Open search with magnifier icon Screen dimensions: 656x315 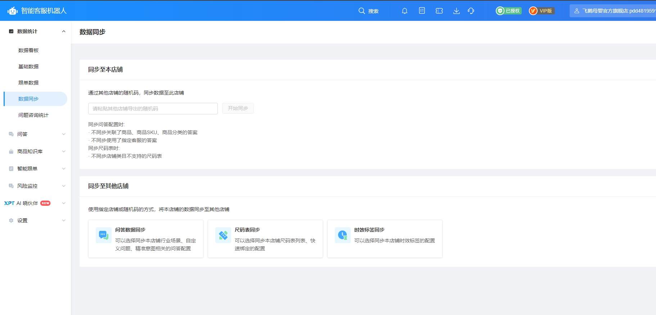point(362,11)
